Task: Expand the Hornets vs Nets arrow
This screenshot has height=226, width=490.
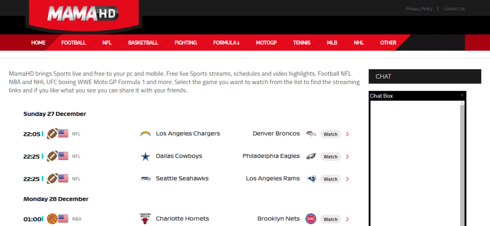Action: pyautogui.click(x=347, y=219)
